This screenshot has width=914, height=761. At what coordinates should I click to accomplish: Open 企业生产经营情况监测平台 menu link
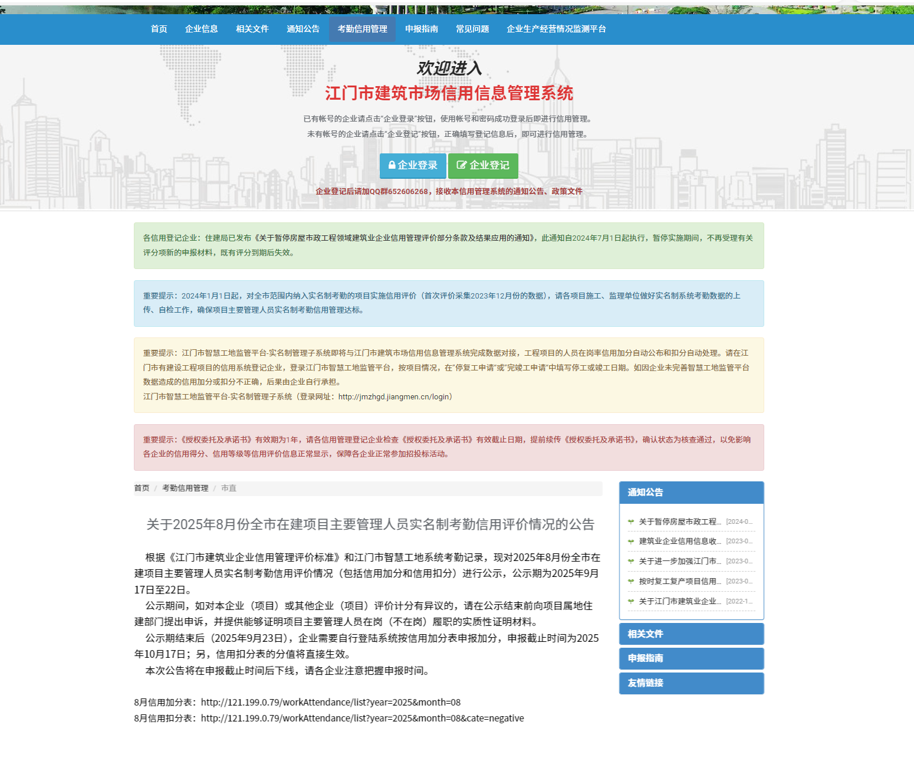(555, 29)
